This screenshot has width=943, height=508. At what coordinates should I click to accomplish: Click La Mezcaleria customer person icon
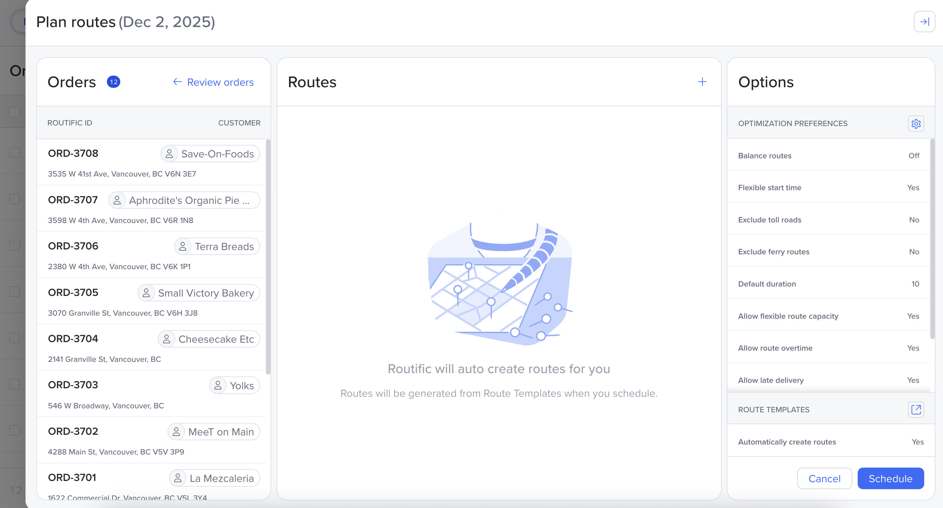178,478
